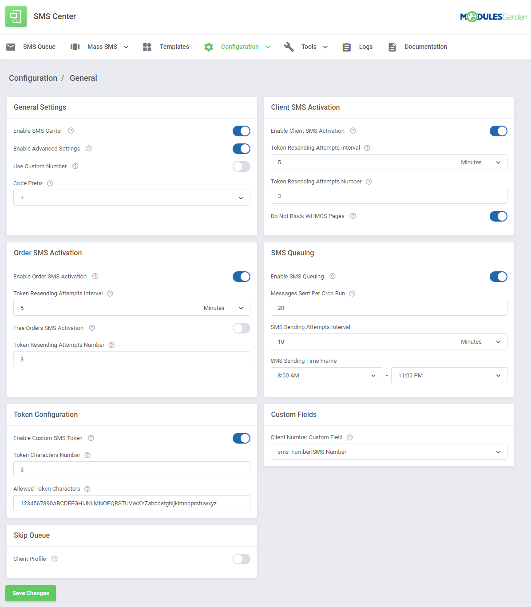Viewport: 531px width, 607px height.
Task: Click the SMS Center app logo icon
Action: pyautogui.click(x=16, y=16)
